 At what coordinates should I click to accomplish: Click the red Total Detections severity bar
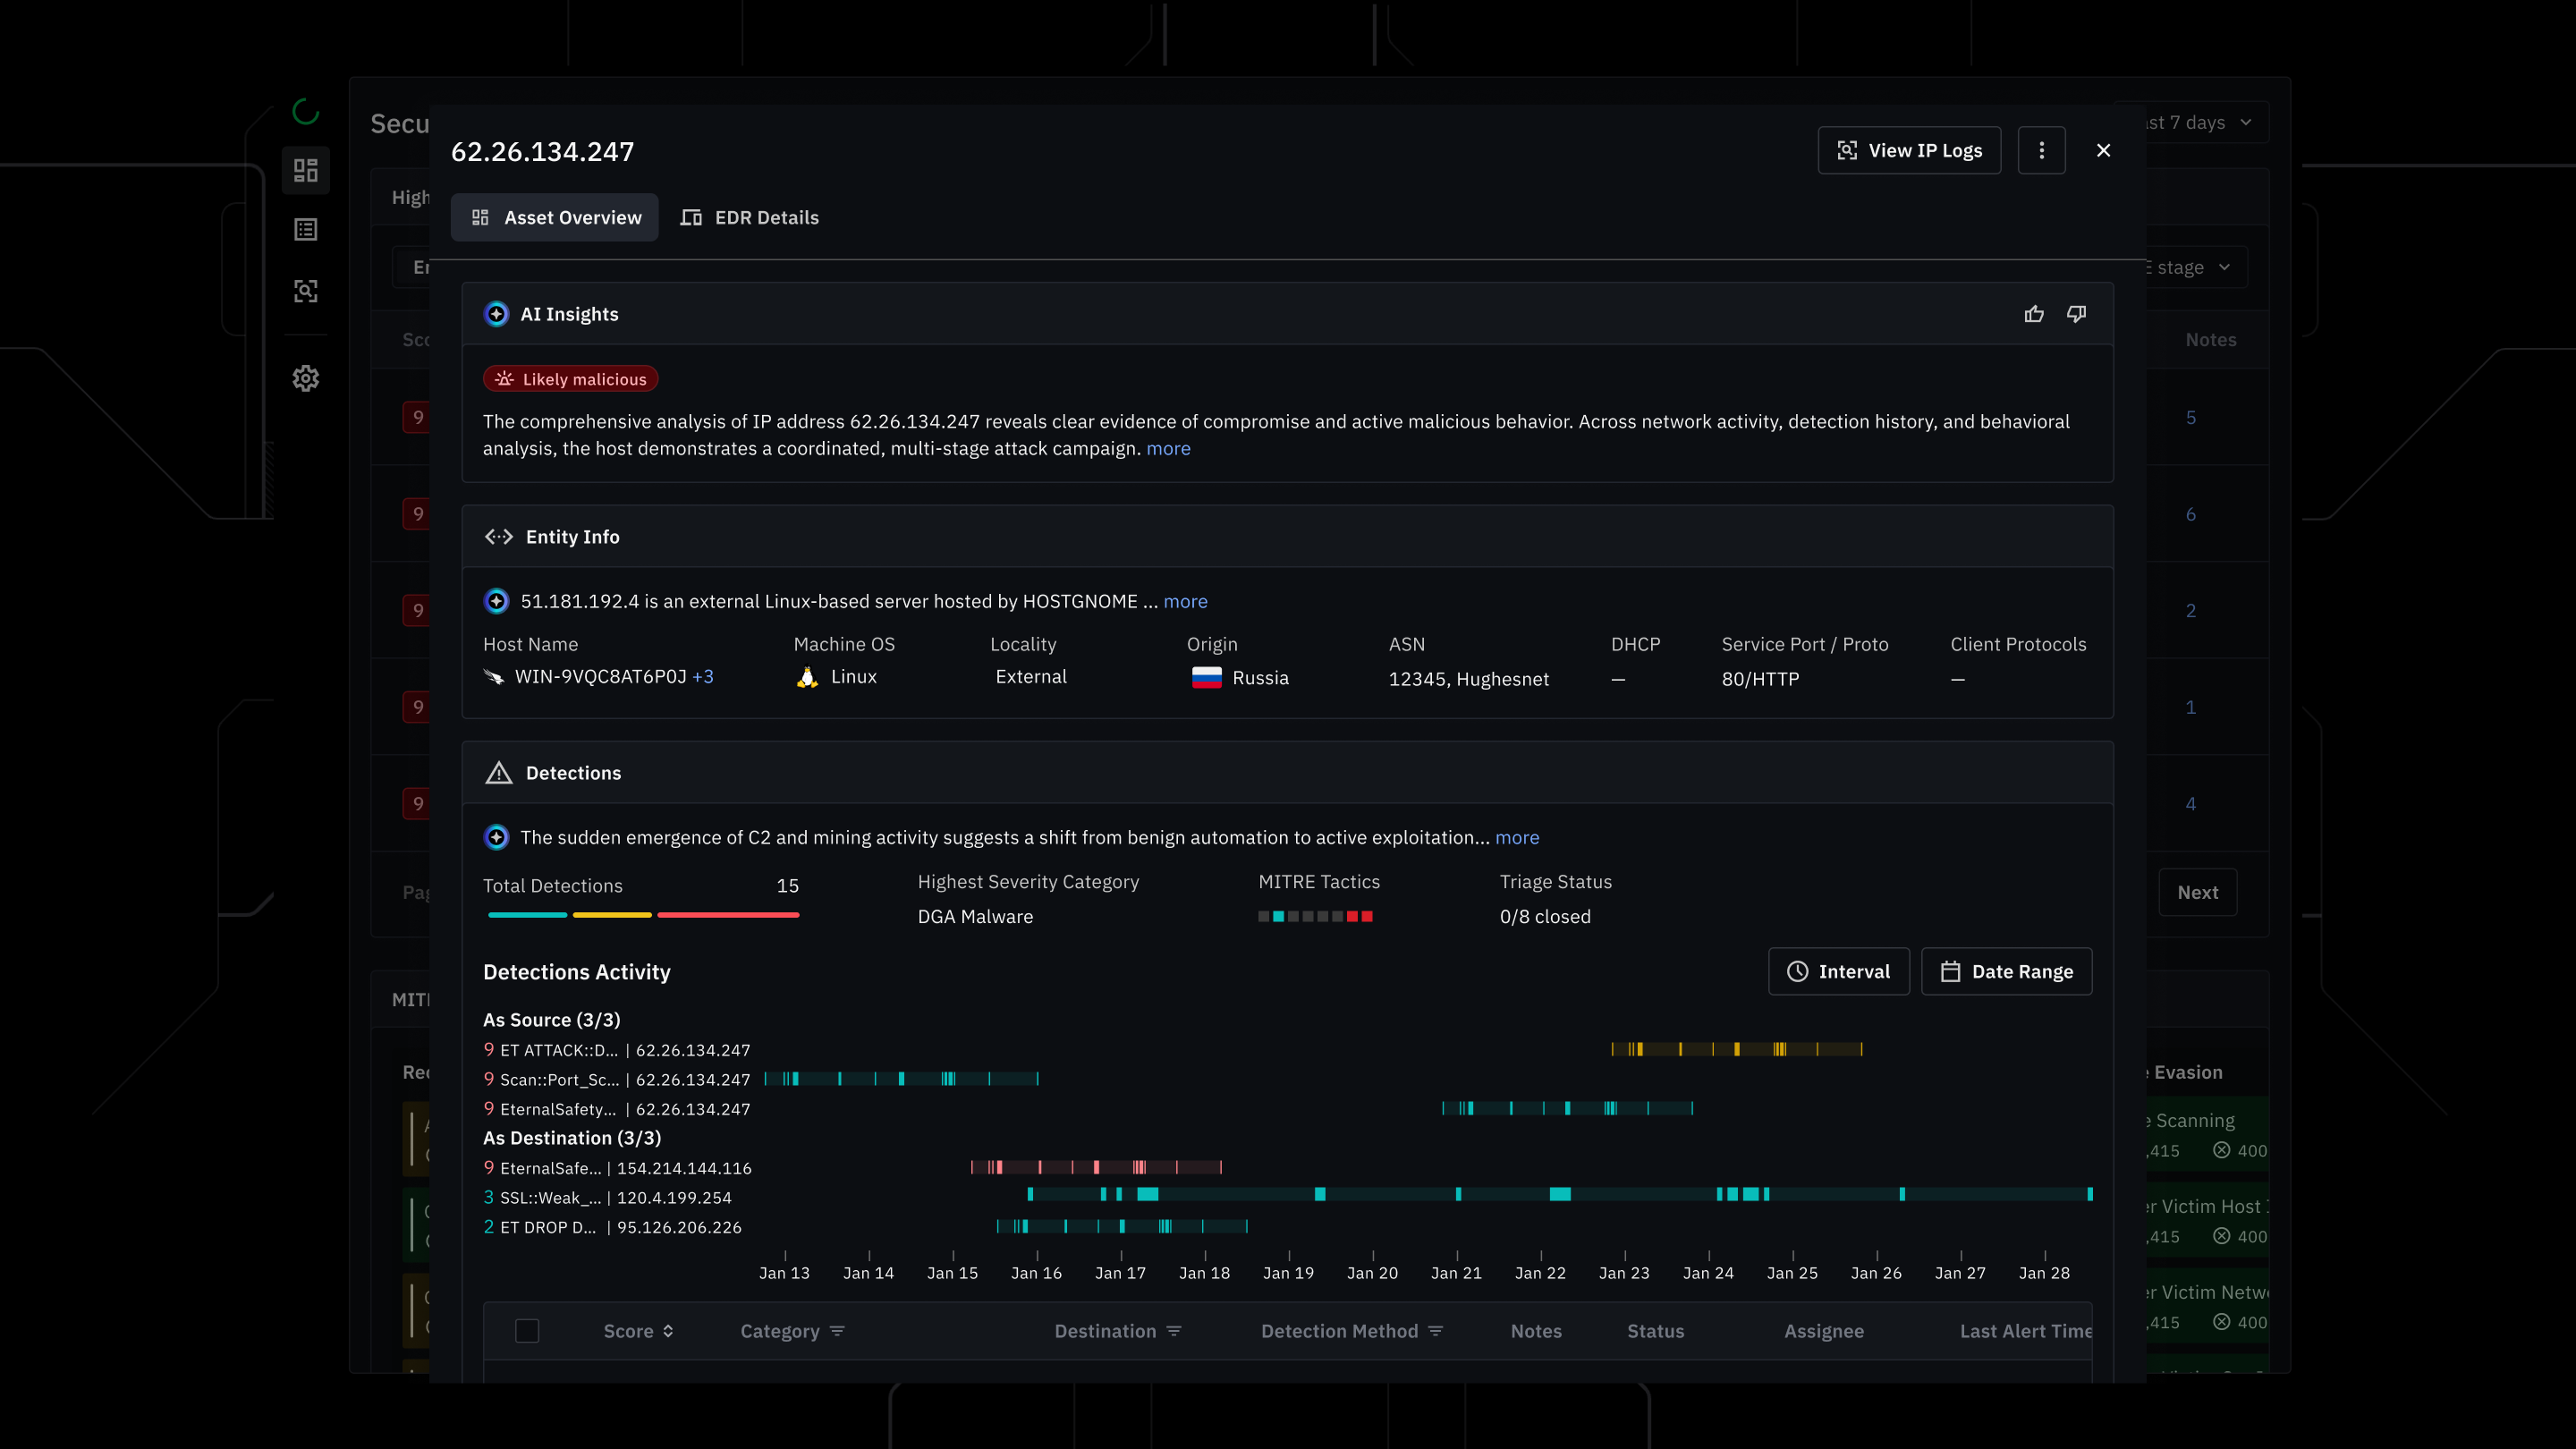[x=728, y=915]
